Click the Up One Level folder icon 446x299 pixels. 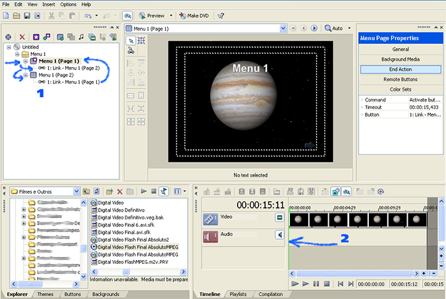pyautogui.click(x=86, y=191)
